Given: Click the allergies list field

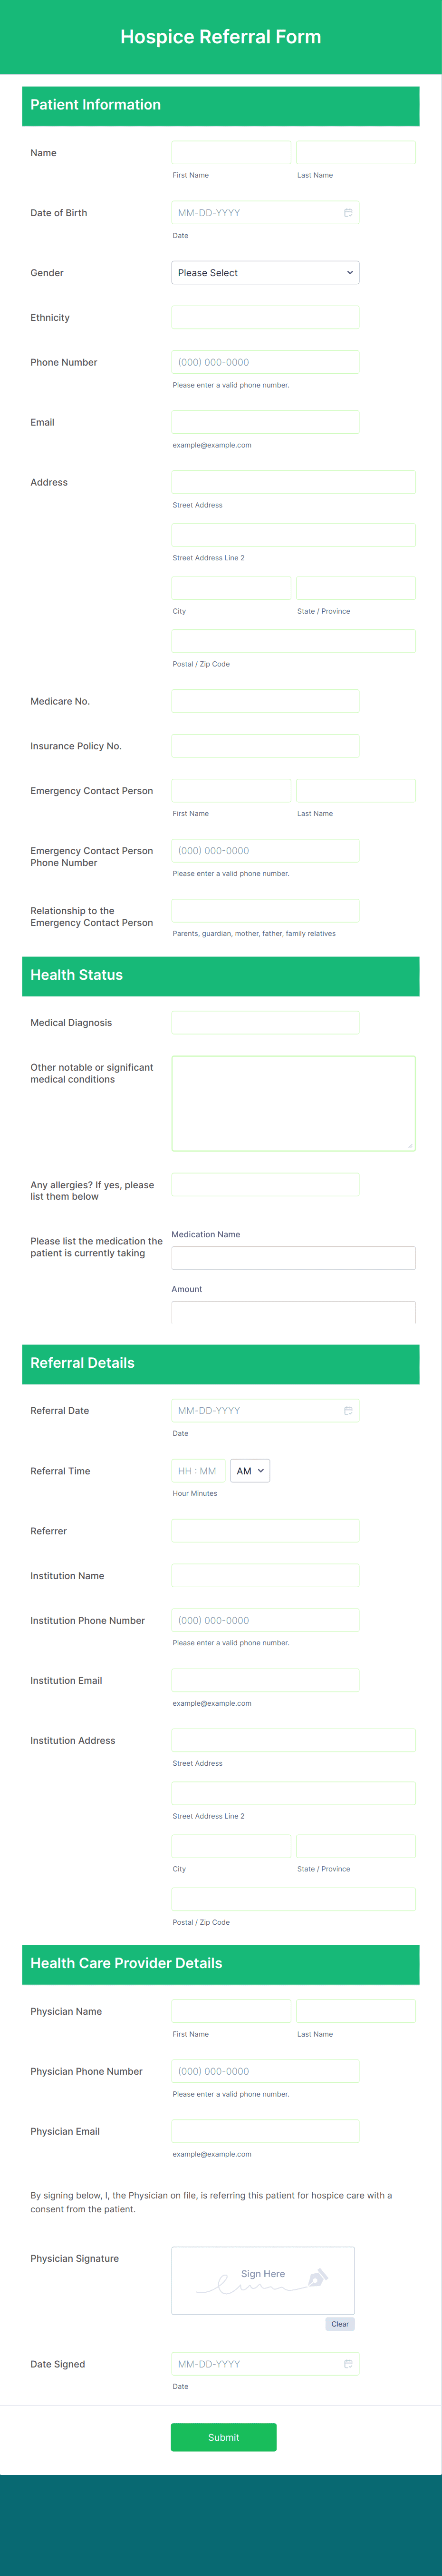Looking at the screenshot, I should pyautogui.click(x=264, y=1184).
